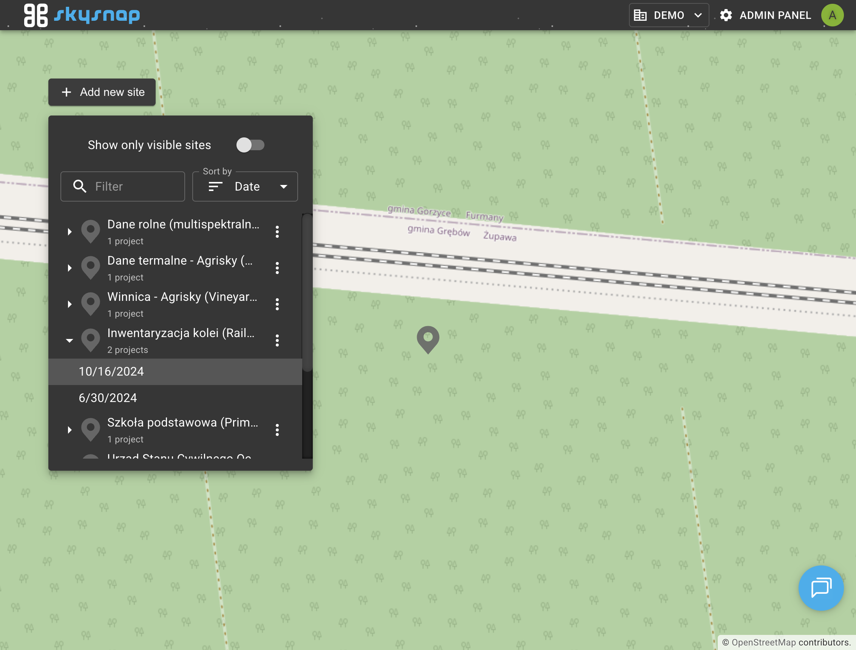Open the chat support button

coord(821,588)
